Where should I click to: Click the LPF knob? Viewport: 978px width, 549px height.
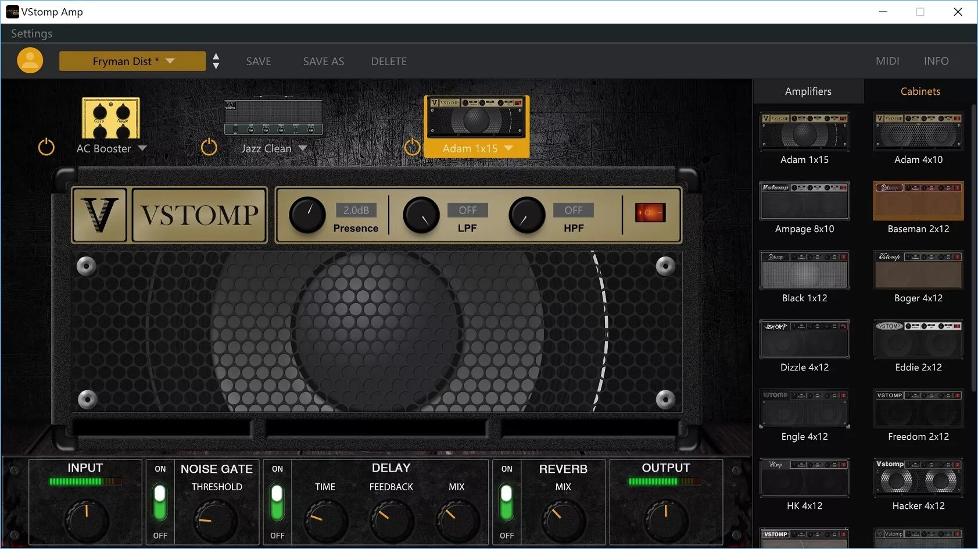coord(421,215)
